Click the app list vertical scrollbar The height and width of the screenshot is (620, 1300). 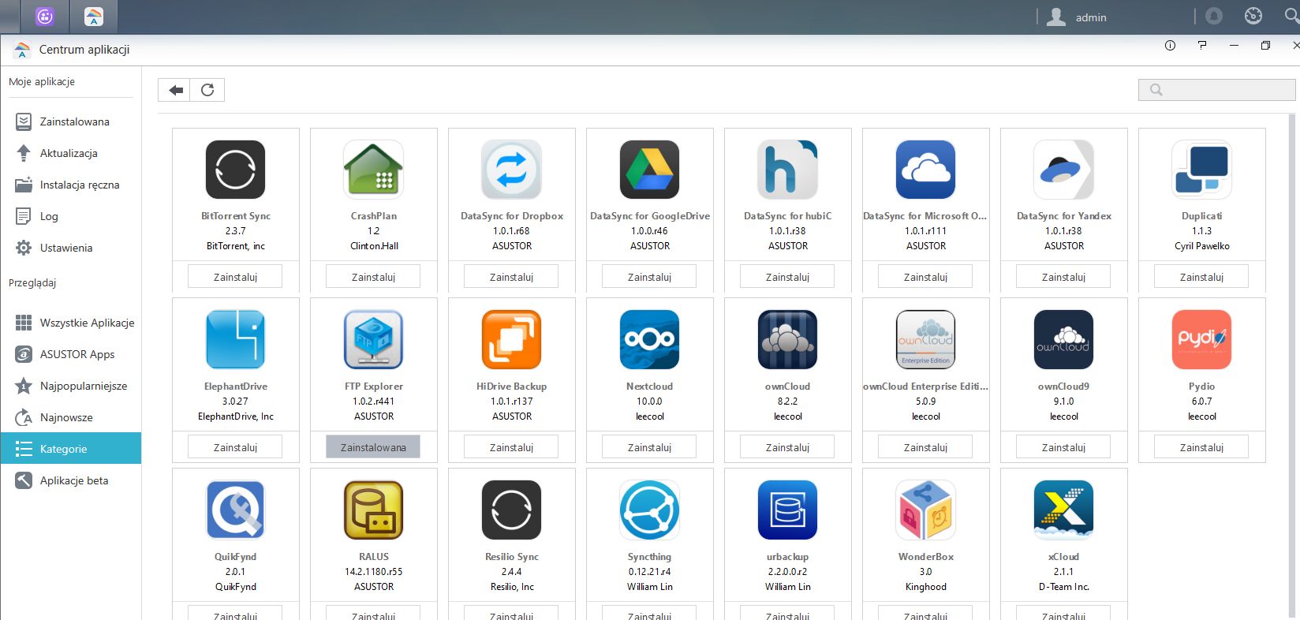[1293, 365]
